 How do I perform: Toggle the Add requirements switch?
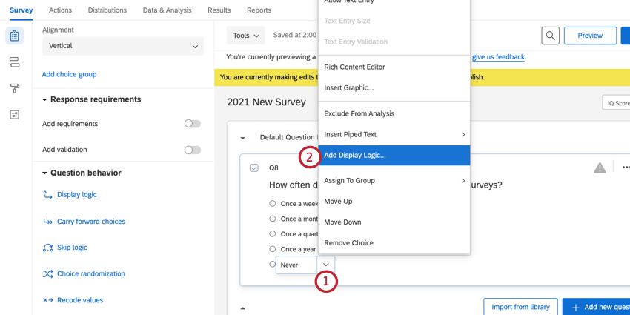[x=192, y=124]
